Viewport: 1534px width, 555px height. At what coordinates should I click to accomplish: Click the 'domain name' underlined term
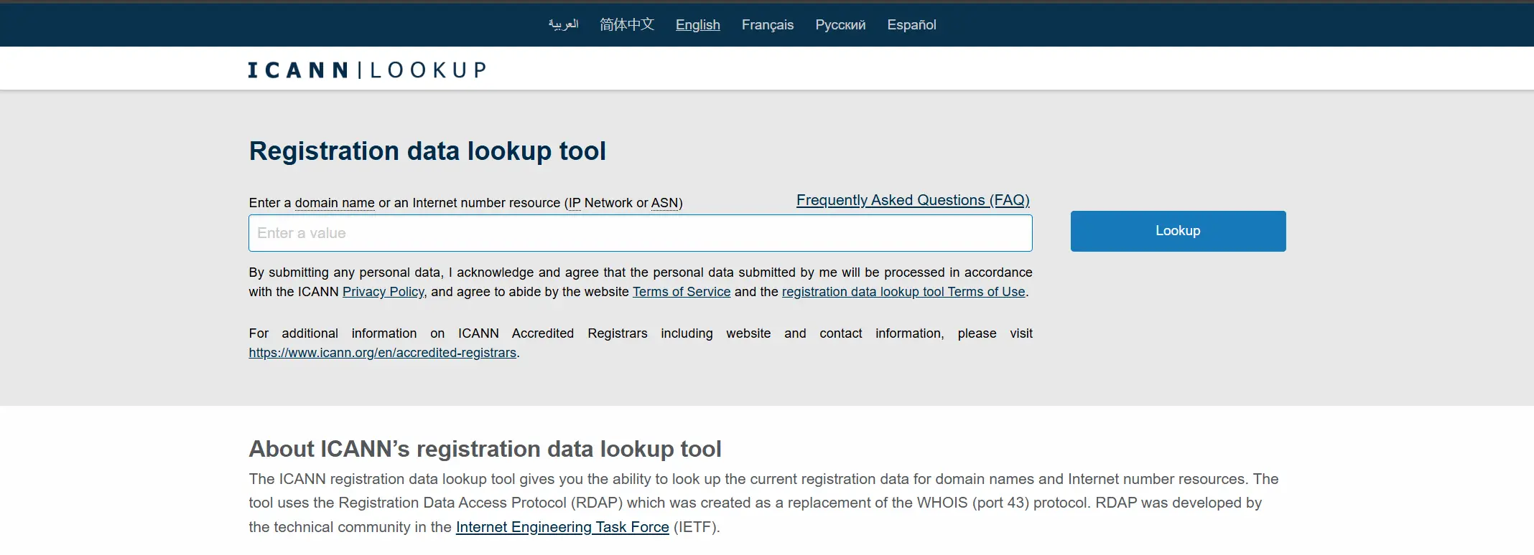click(x=335, y=203)
